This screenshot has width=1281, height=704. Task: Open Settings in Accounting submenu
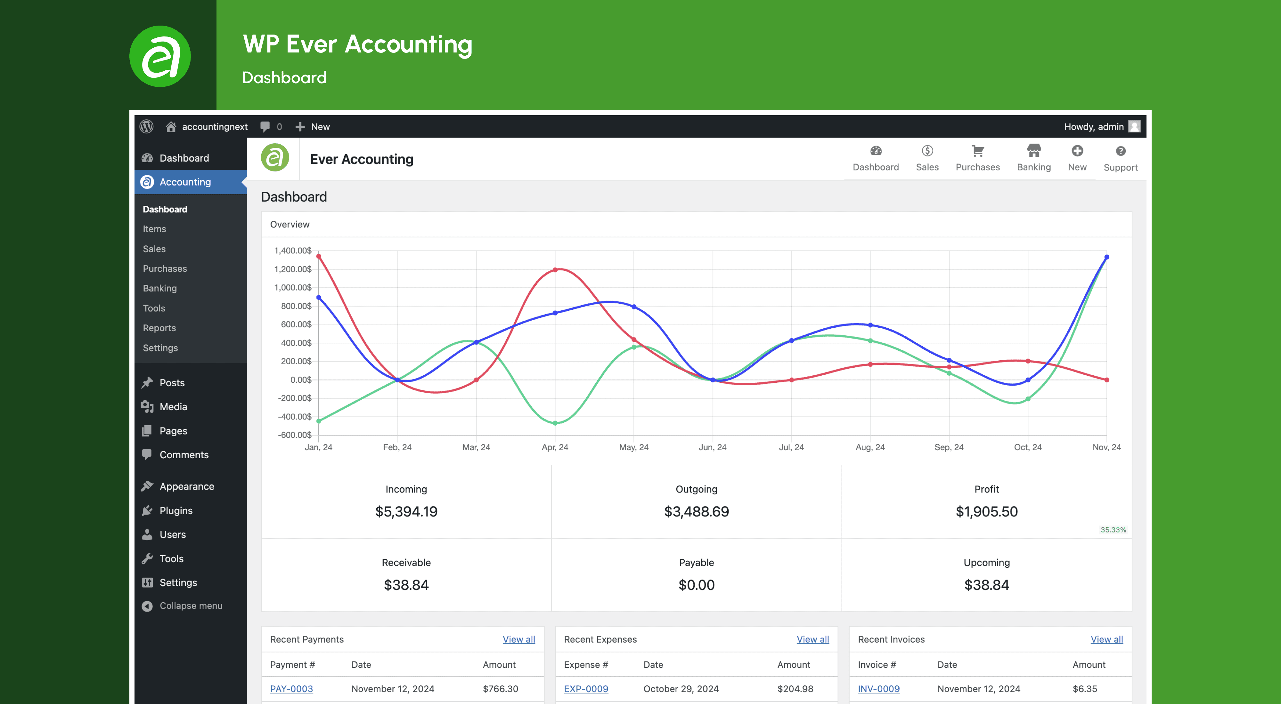tap(160, 348)
